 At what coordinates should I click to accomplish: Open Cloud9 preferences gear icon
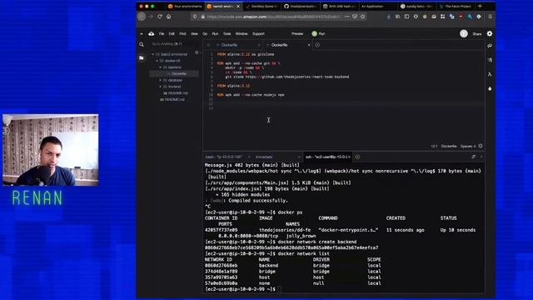(490, 33)
